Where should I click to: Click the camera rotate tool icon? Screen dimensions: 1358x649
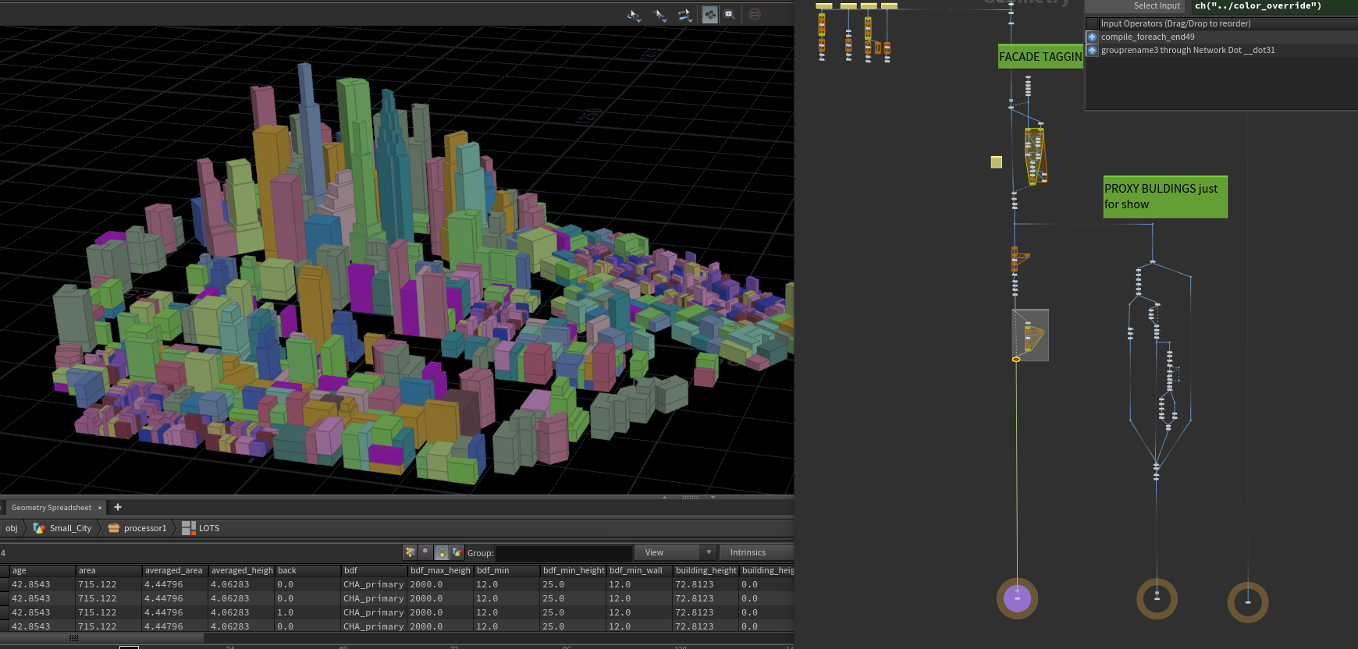point(683,14)
